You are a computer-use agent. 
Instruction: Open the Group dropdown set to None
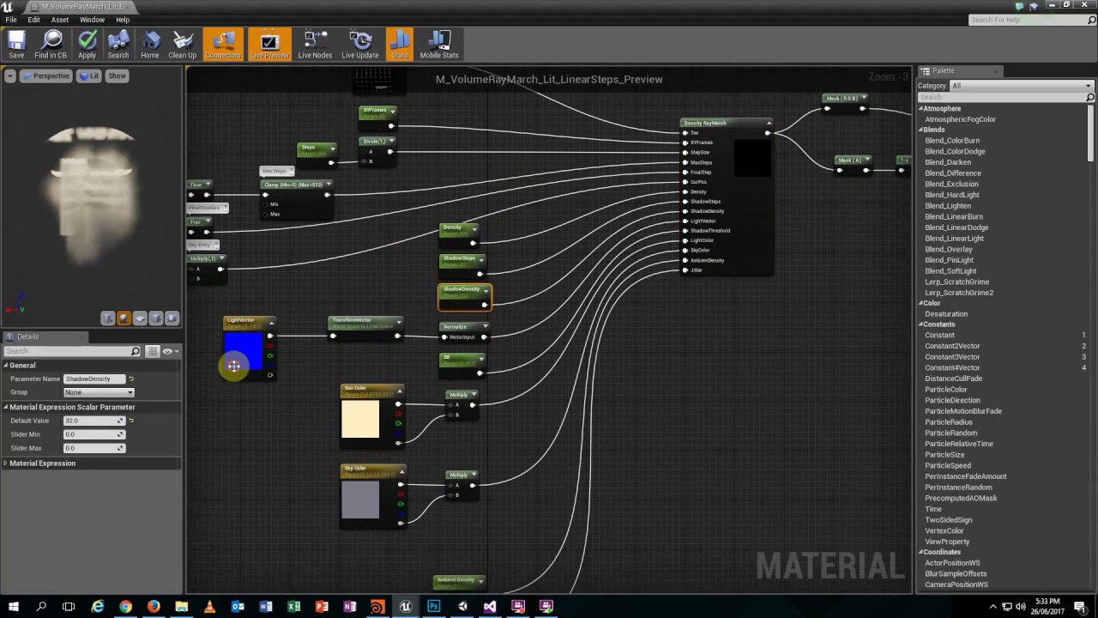coord(99,392)
